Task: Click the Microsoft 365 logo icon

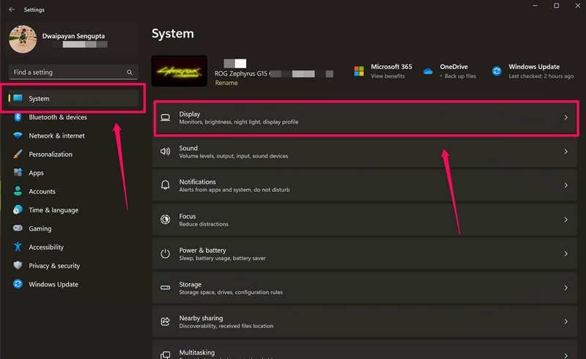Action: 359,71
